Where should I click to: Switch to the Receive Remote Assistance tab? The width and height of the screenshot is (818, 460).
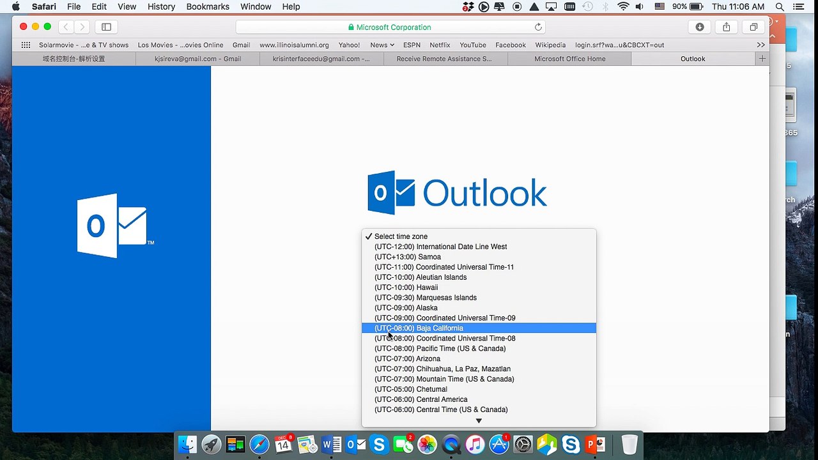coord(445,59)
